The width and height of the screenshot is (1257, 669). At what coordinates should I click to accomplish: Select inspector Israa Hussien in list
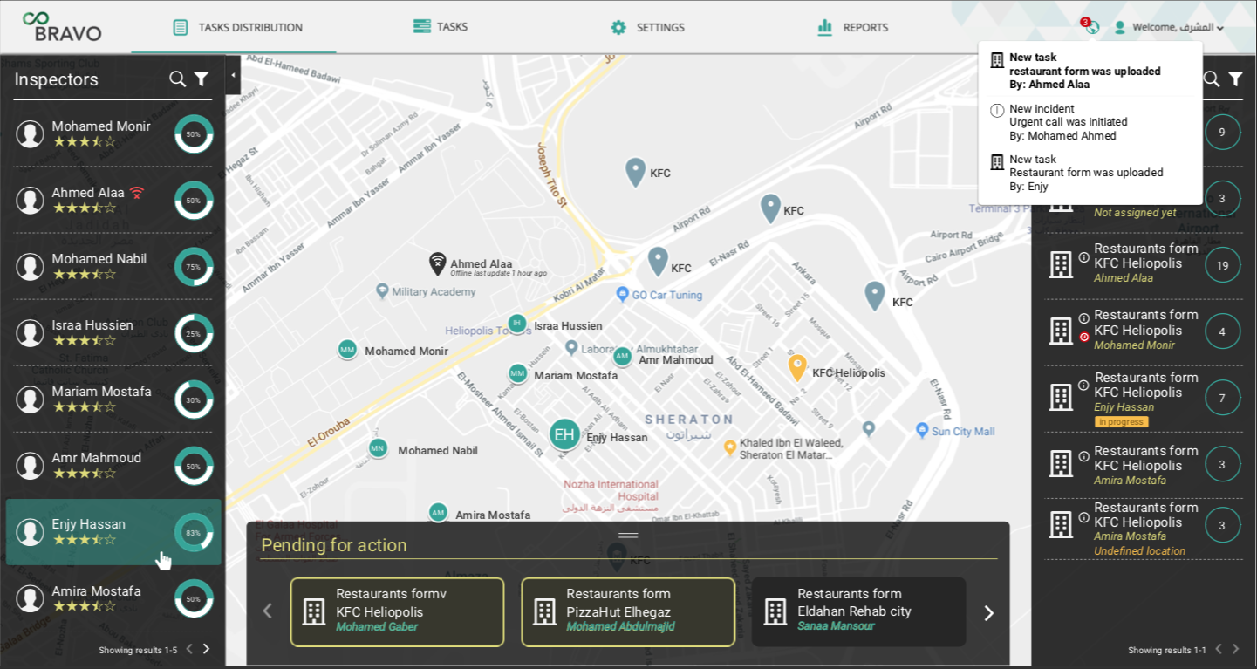click(113, 332)
